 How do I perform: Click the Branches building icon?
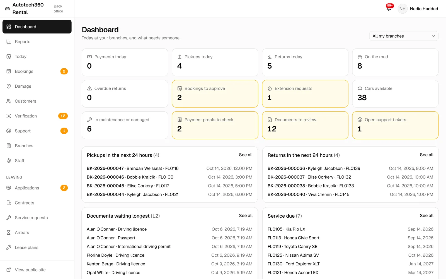tap(9, 146)
